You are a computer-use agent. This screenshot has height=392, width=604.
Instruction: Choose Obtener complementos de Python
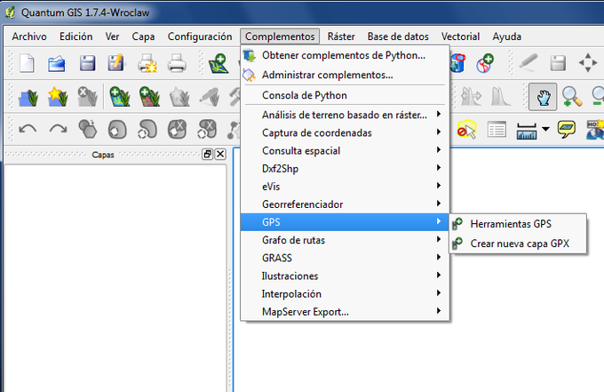coord(345,55)
